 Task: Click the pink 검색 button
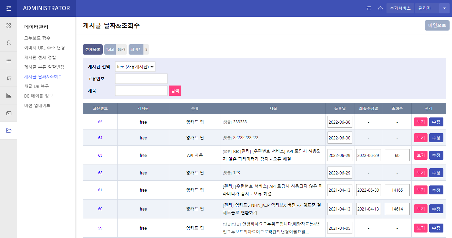point(175,91)
